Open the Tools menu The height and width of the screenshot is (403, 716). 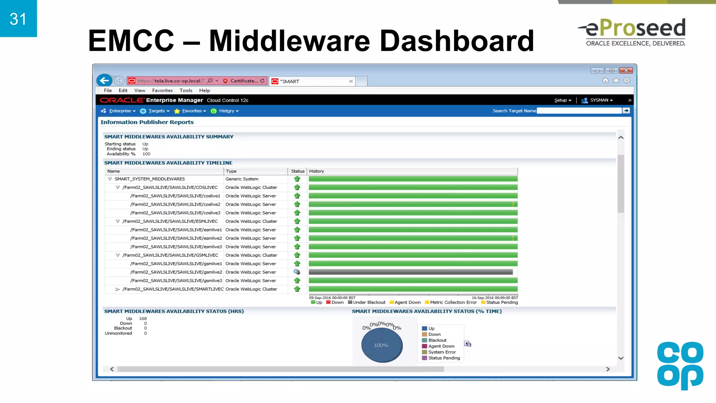click(186, 90)
